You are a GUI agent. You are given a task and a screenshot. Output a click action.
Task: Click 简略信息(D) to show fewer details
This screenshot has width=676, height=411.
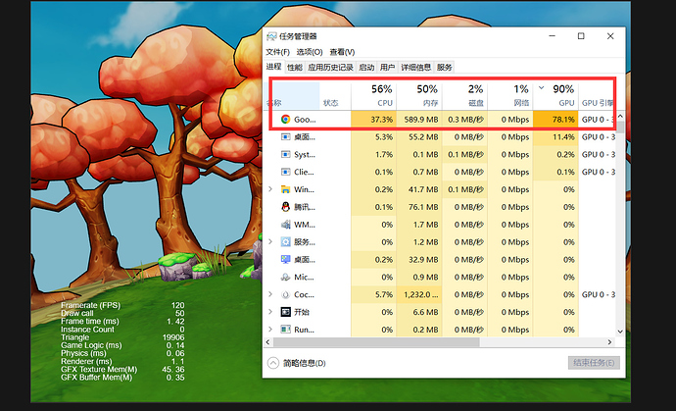coord(305,364)
